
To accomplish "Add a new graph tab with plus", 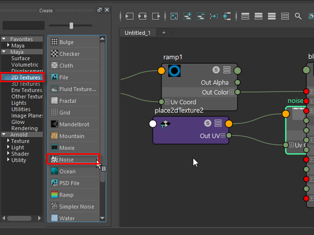I will point(164,33).
